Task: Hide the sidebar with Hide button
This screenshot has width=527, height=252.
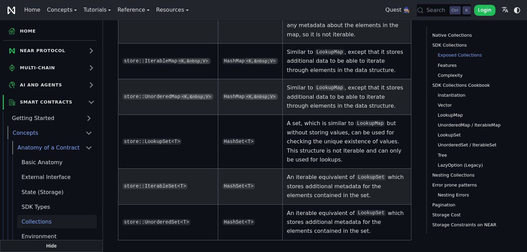Action: [x=51, y=246]
